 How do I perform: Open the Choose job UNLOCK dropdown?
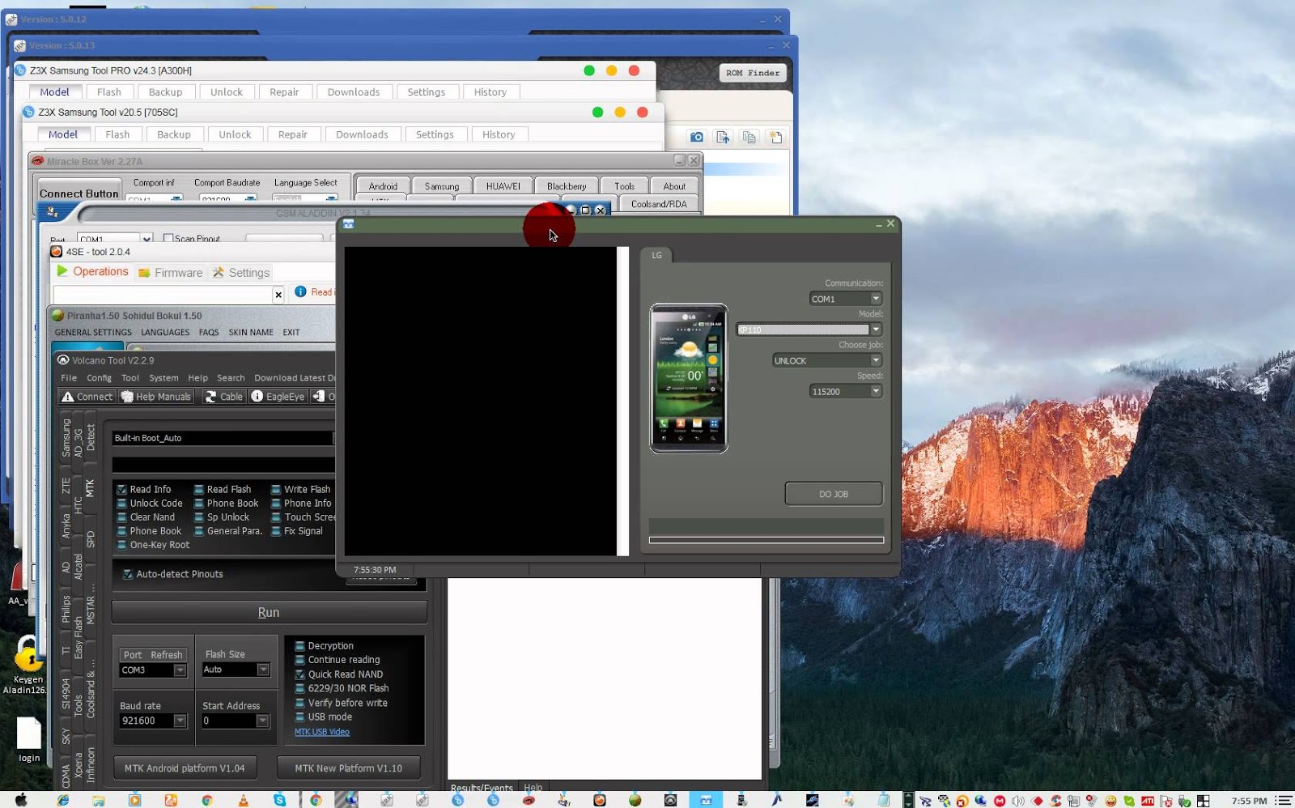(826, 360)
